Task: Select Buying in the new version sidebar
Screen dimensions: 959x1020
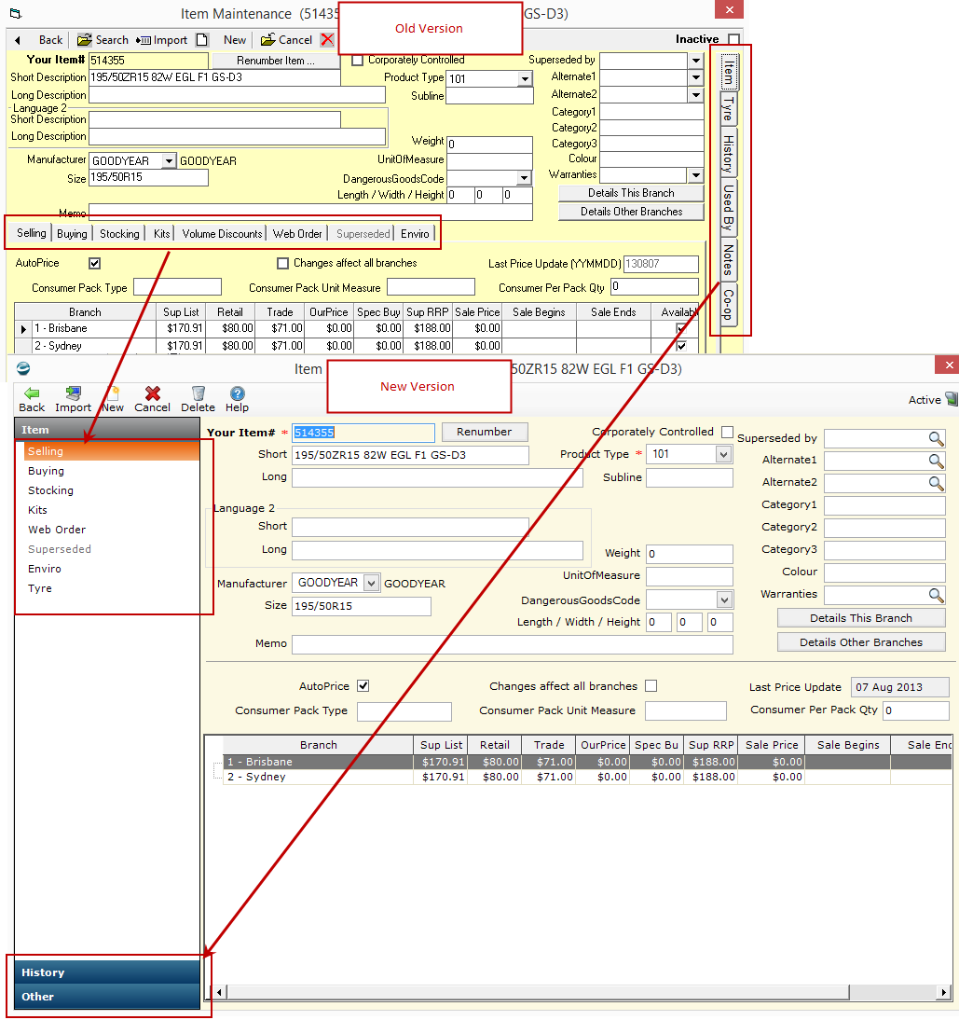Action: point(107,471)
